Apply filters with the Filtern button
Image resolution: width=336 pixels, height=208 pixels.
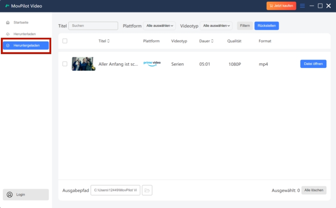245,26
